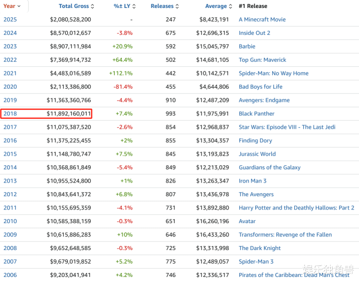This screenshot has width=359, height=281.
Task: Open the Jurassic World link
Action: pyautogui.click(x=257, y=154)
